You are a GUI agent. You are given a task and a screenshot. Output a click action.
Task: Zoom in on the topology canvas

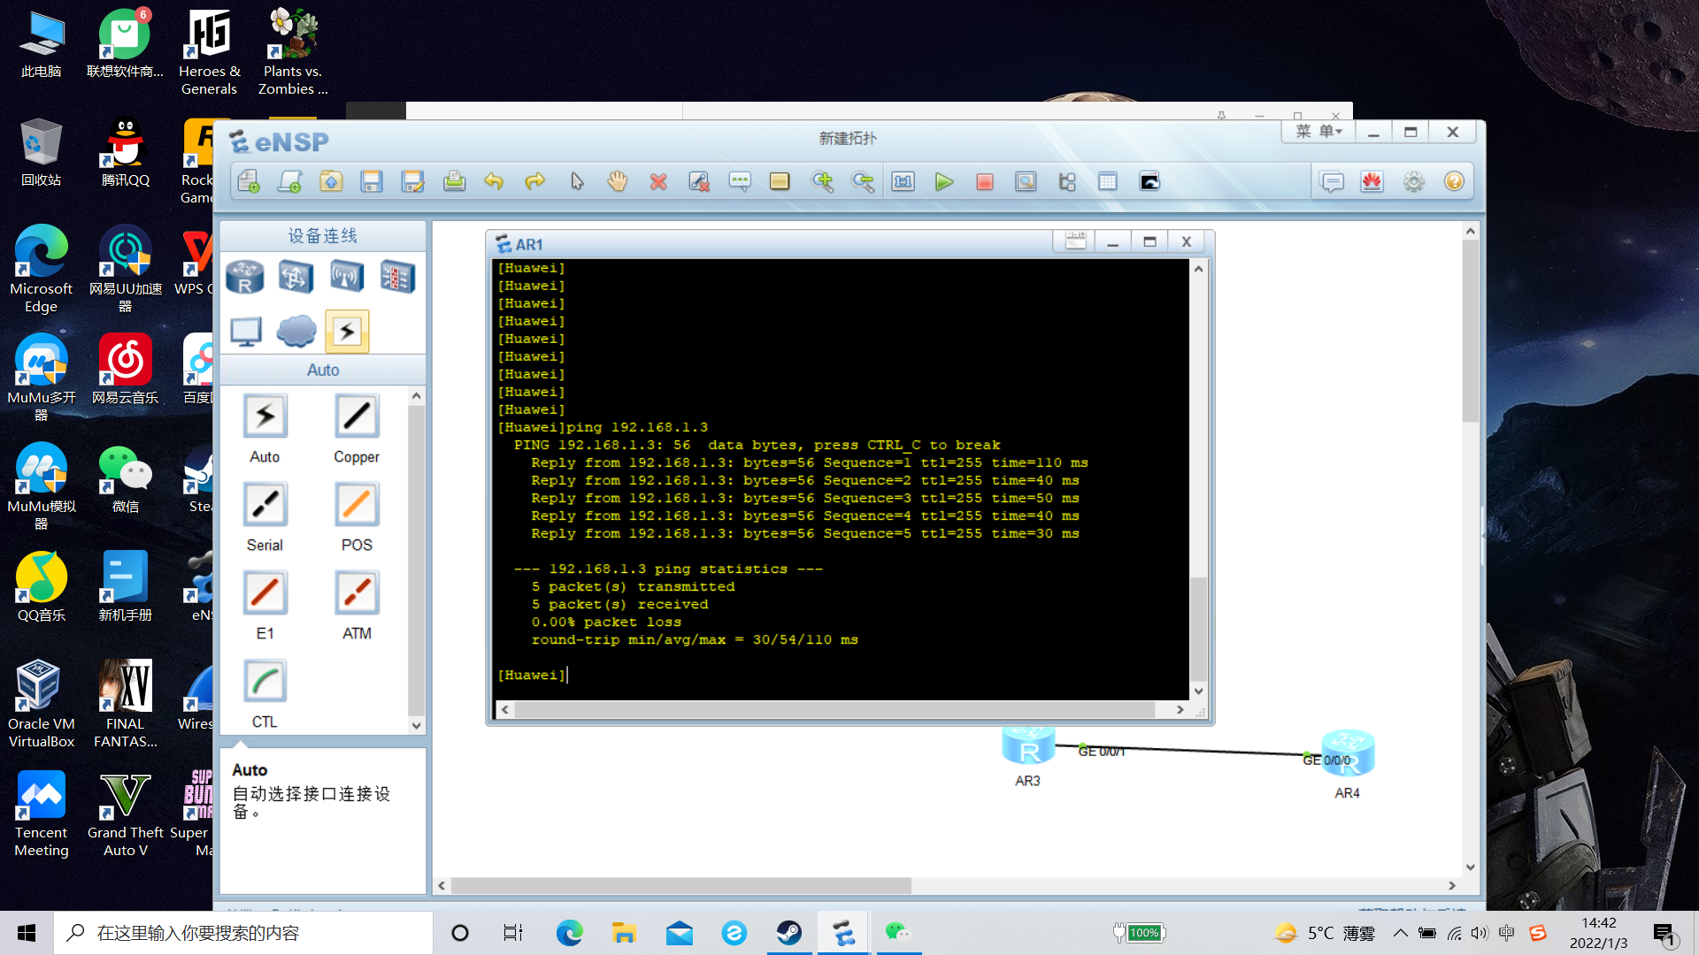pos(822,182)
